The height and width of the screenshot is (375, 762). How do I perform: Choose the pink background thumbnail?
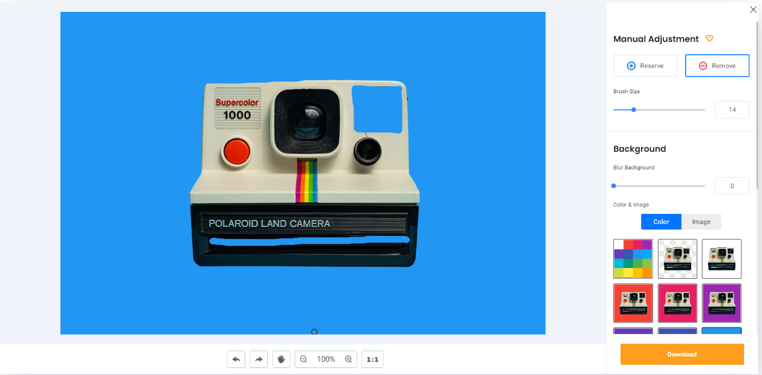click(x=677, y=303)
